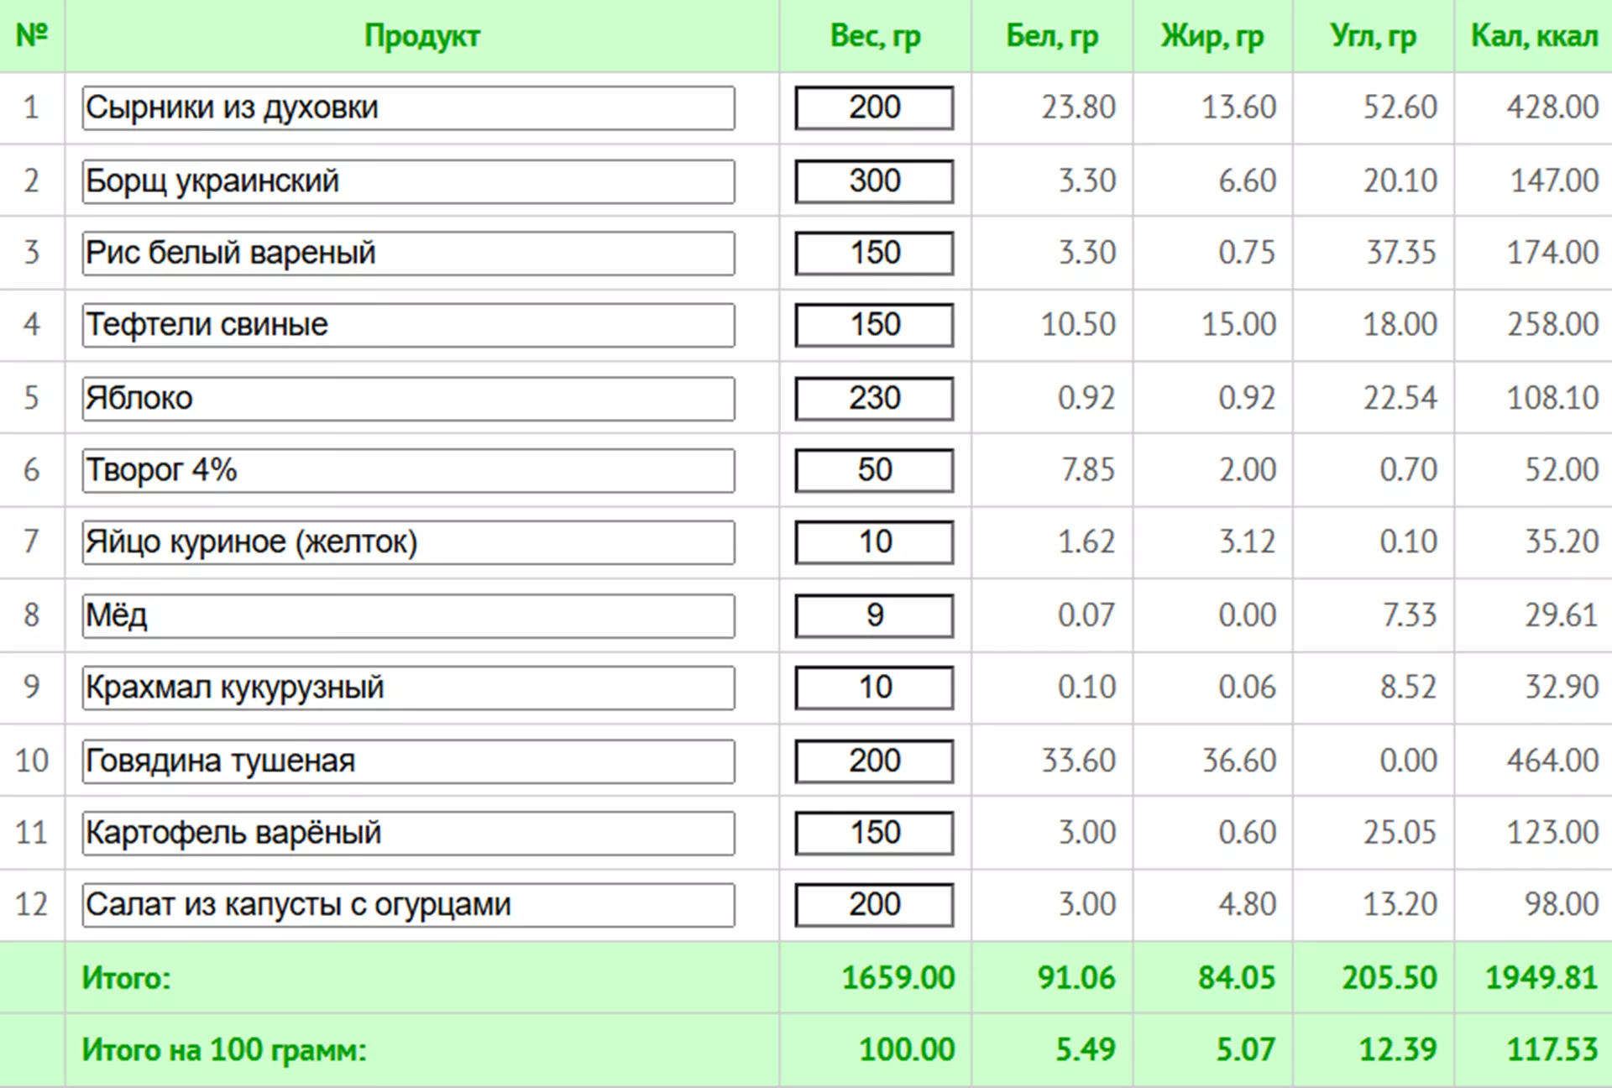Screen dimensions: 1612x1088
Task: Focus the weight box showing 50
Action: [874, 470]
